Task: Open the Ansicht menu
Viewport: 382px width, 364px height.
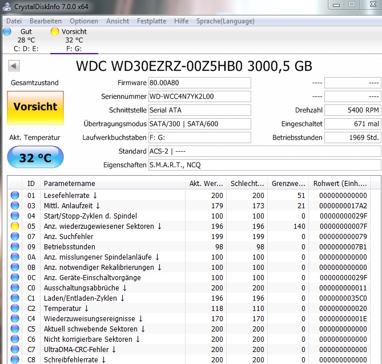Action: point(118,21)
